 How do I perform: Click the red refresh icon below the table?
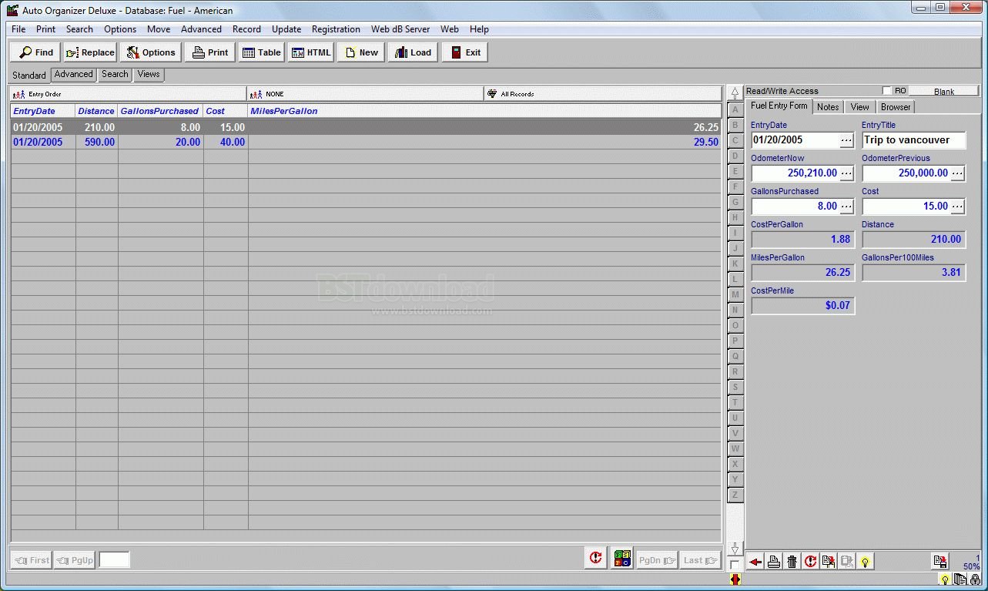(x=595, y=559)
